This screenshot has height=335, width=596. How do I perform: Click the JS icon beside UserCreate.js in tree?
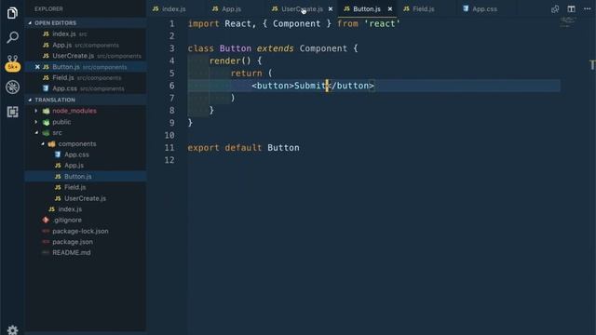coord(58,198)
